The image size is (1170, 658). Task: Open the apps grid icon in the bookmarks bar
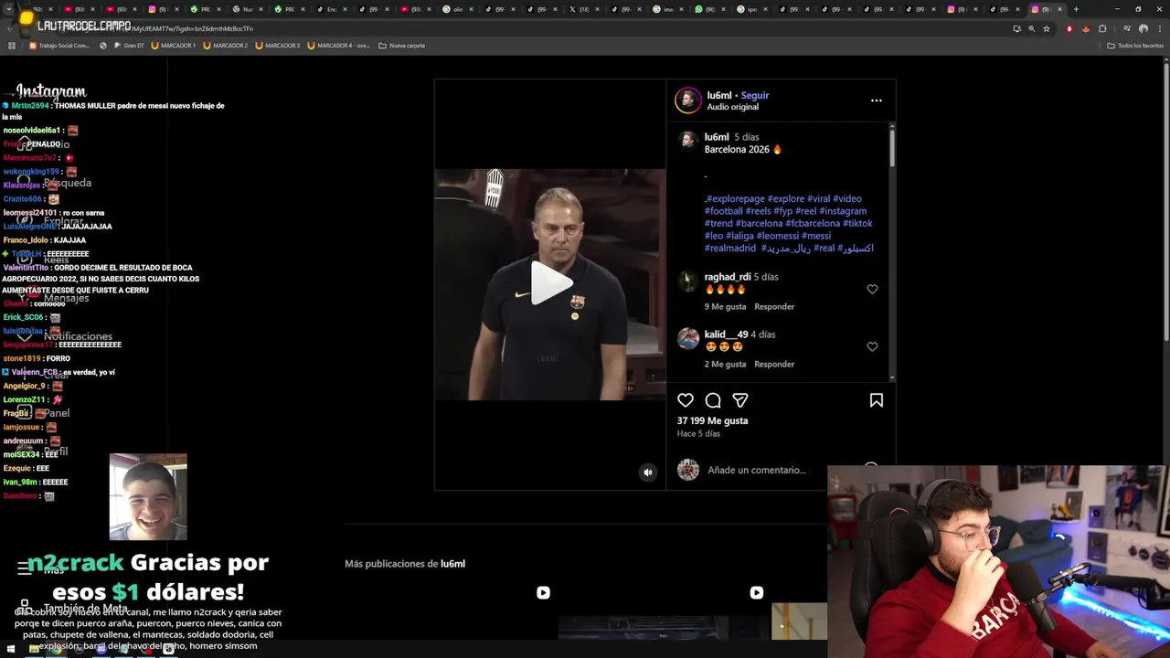pyautogui.click(x=12, y=45)
